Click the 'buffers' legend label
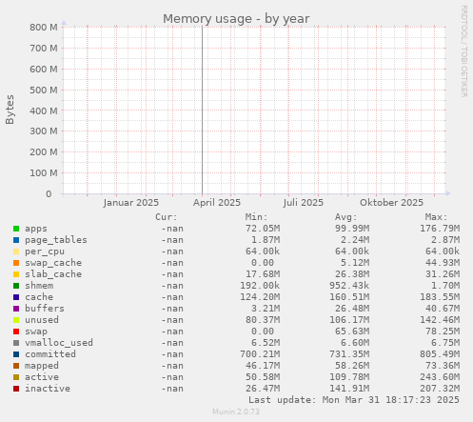 pyautogui.click(x=45, y=309)
